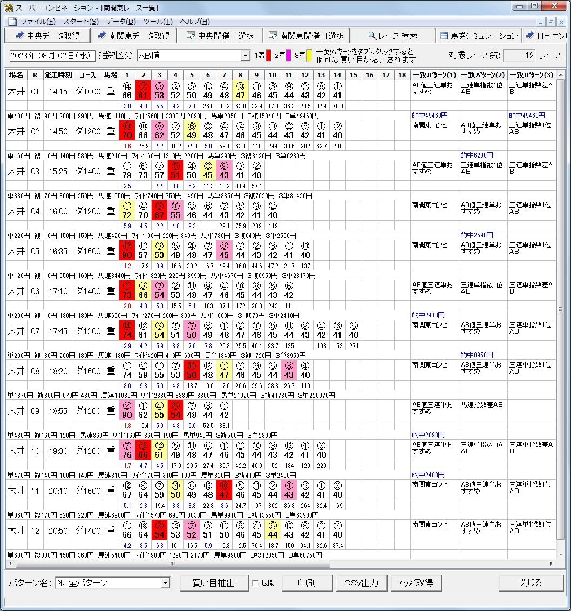Click the 日刊コン toolbar button
This screenshot has width=571, height=611.
545,36
